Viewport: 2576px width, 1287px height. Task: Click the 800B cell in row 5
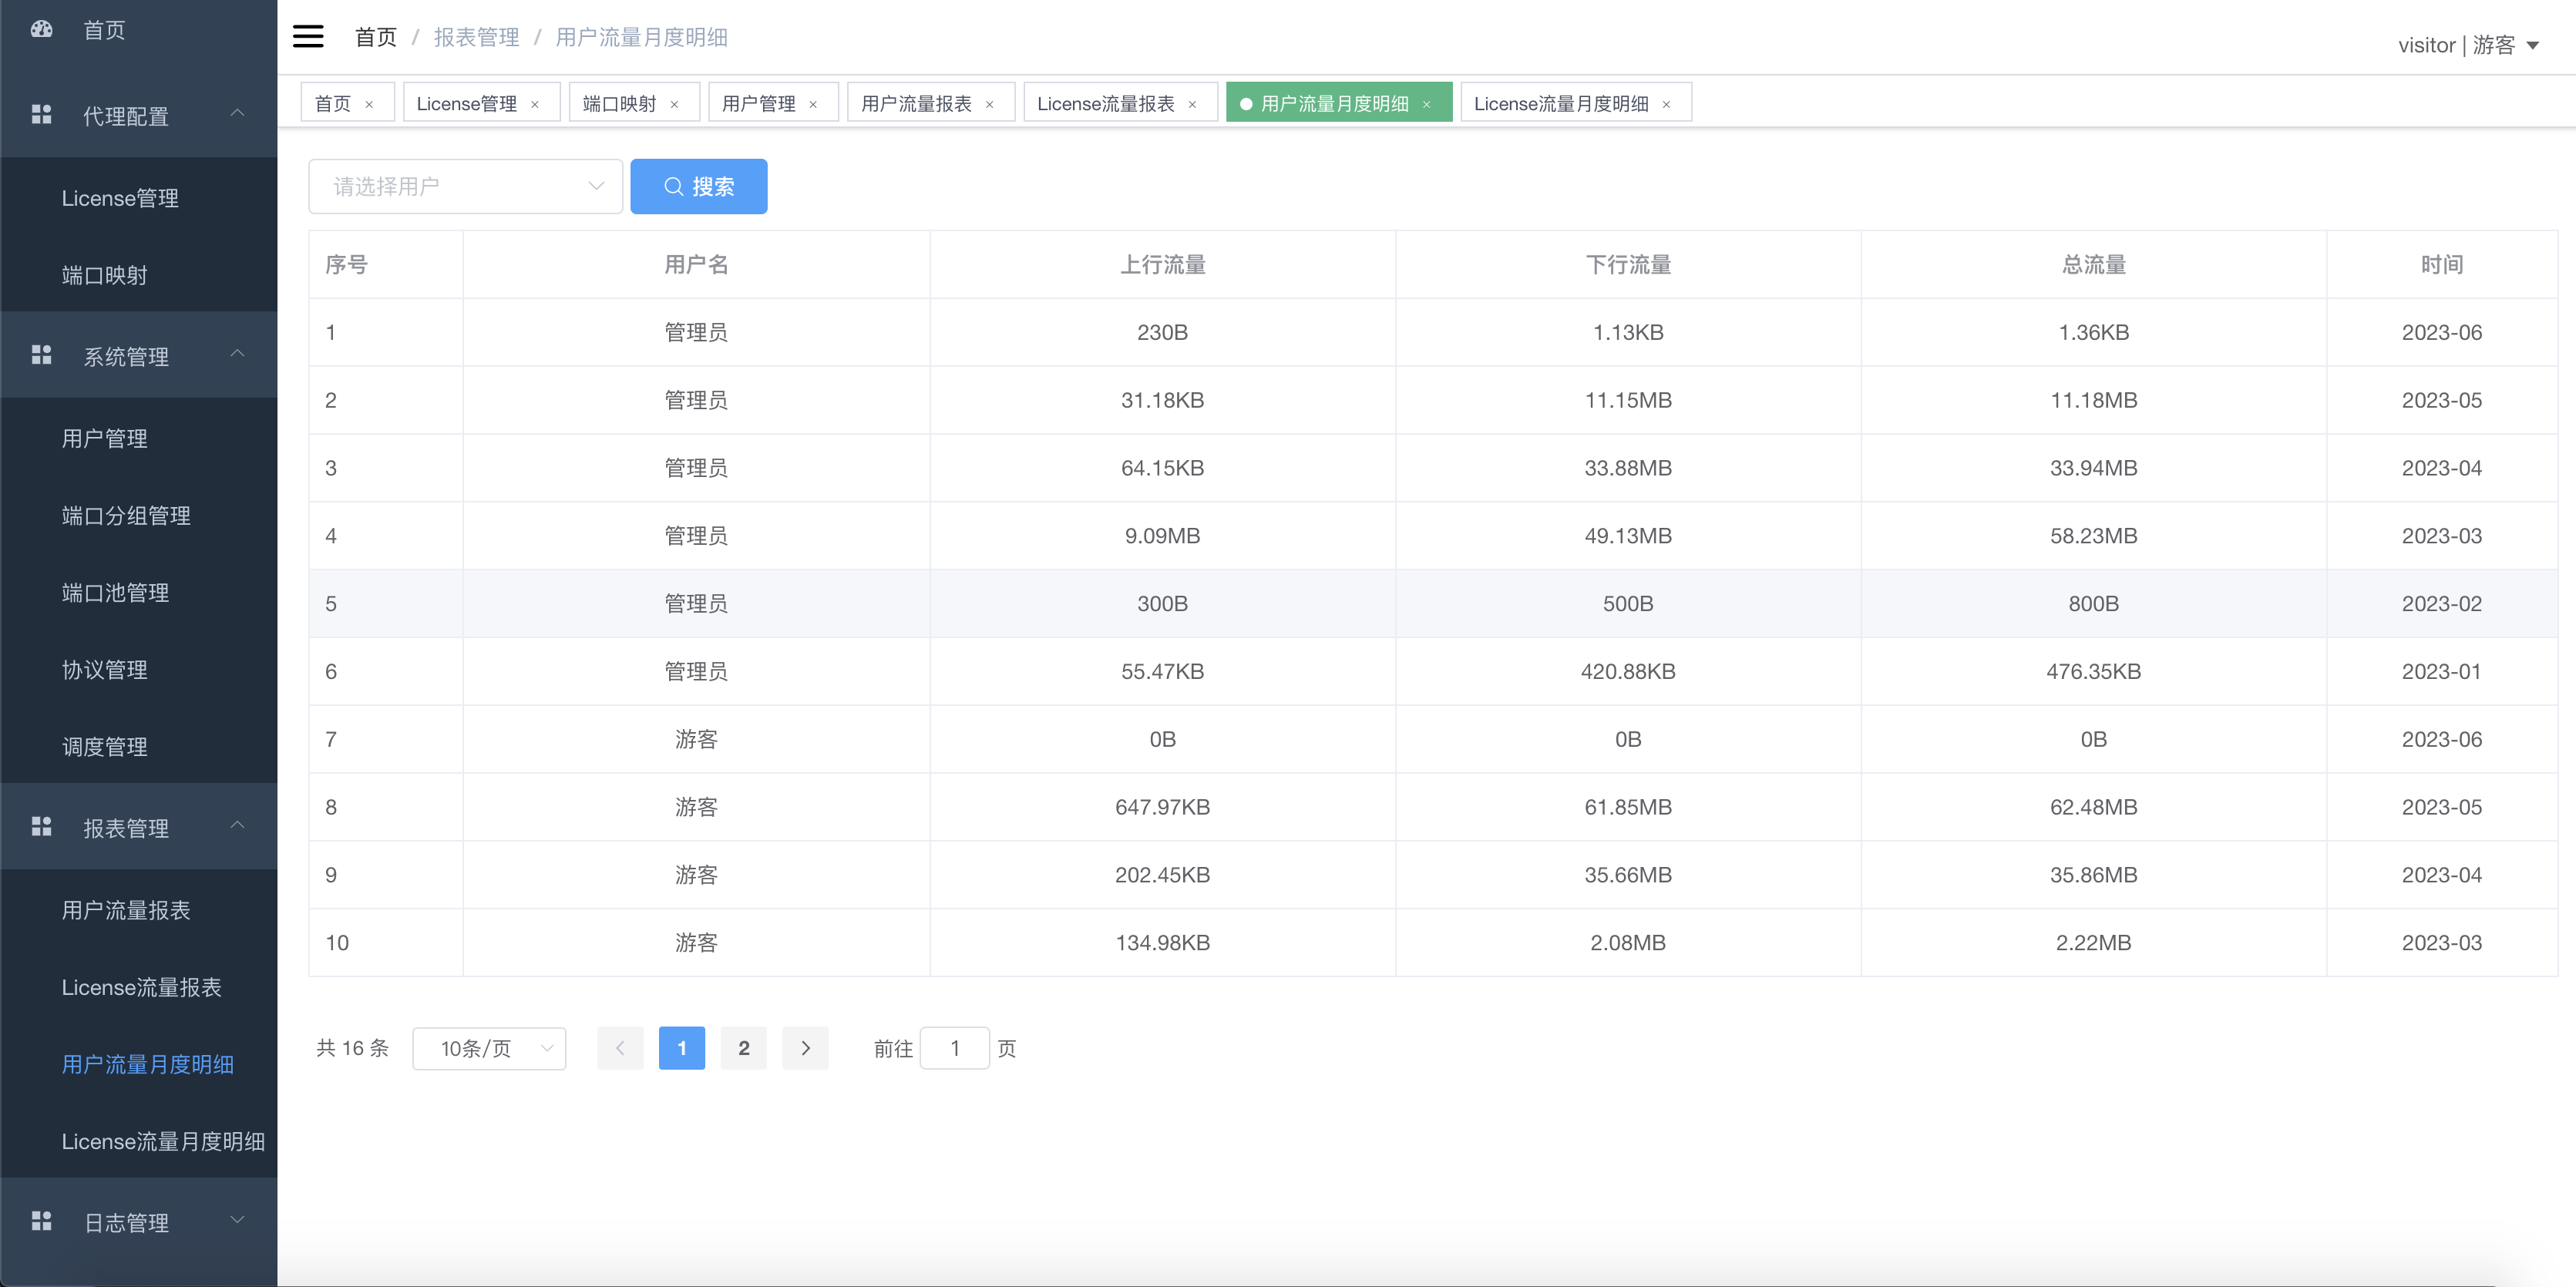click(x=2093, y=604)
